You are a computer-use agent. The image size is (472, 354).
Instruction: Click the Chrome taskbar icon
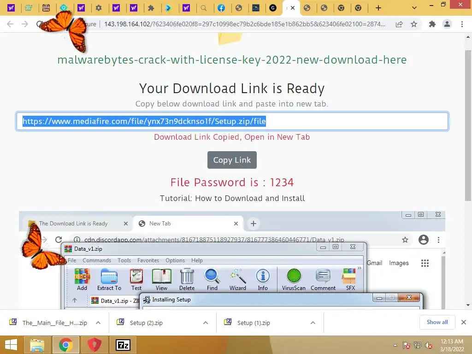coord(65,345)
